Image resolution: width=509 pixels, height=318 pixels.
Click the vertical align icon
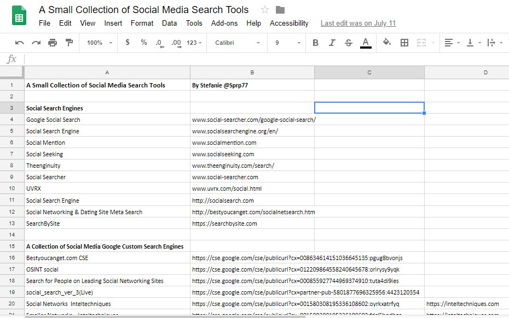tap(470, 43)
